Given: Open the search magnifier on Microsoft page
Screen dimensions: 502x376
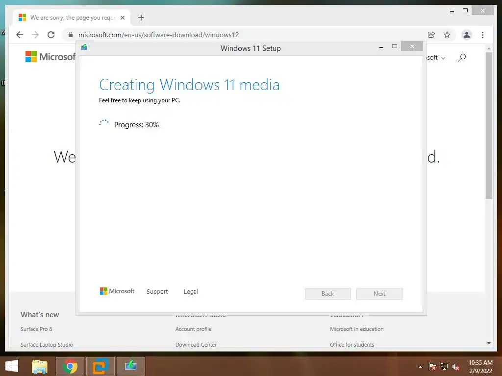Looking at the screenshot, I should click(x=462, y=58).
